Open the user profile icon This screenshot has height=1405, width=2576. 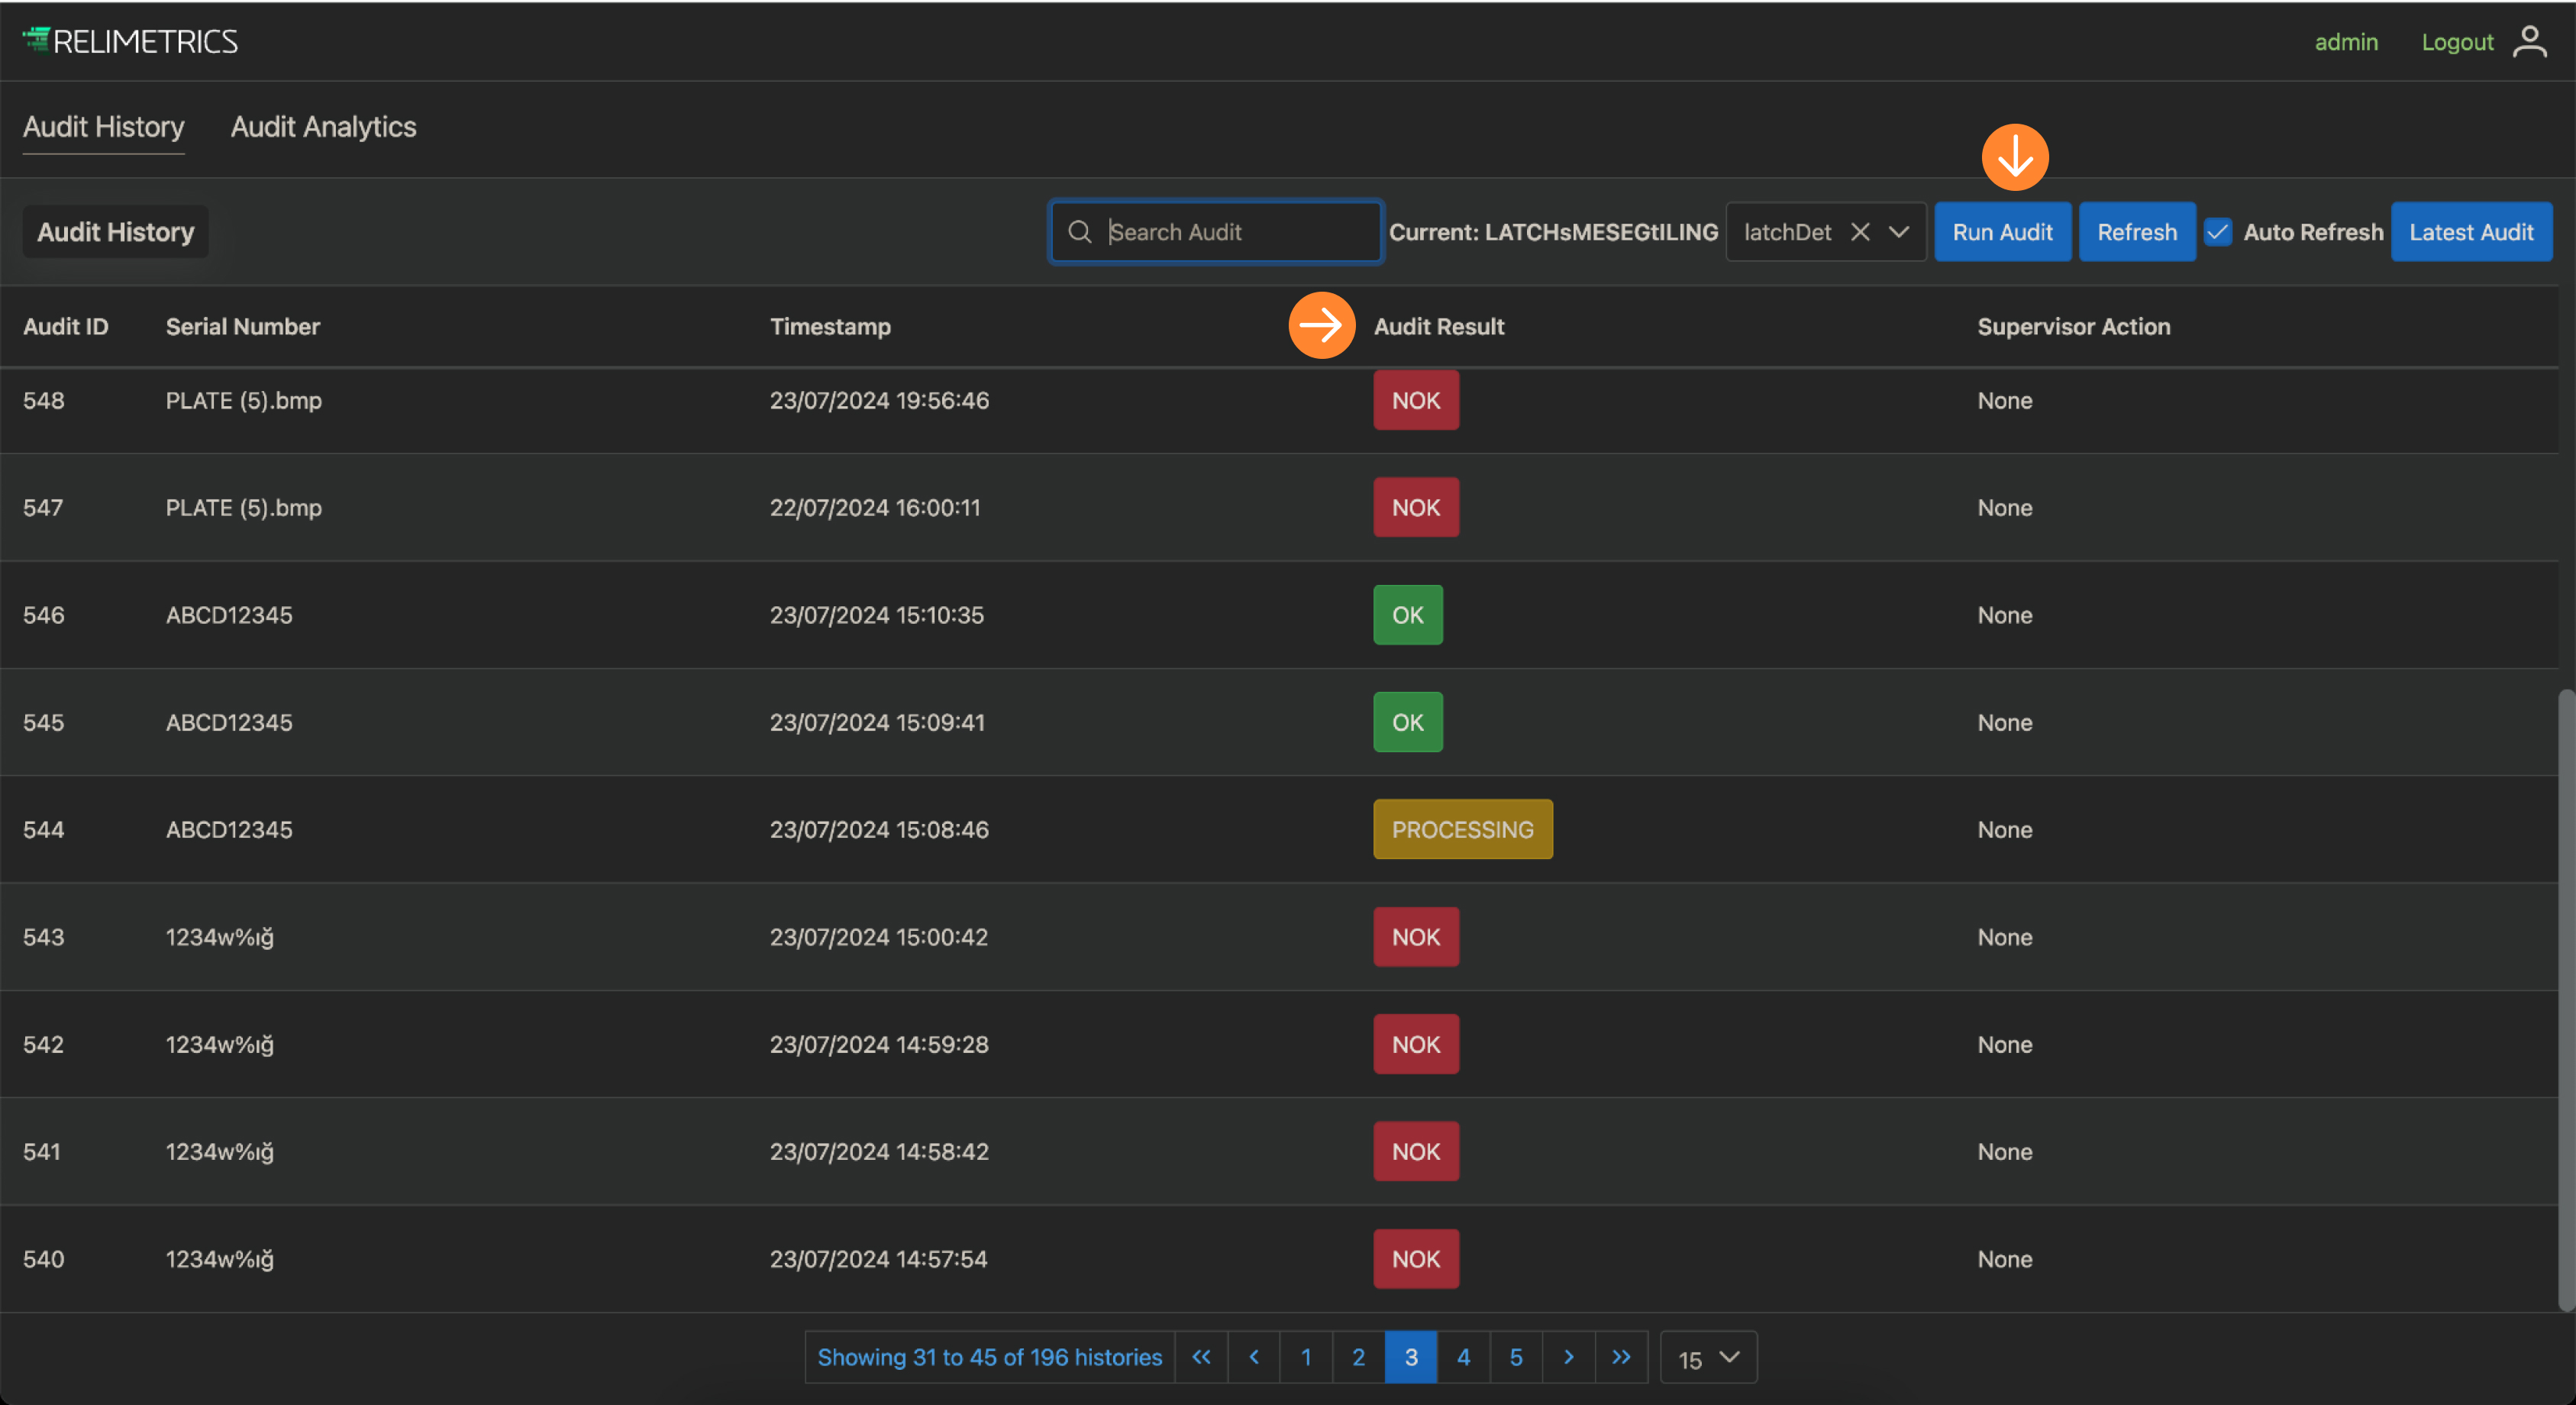pos(2530,41)
